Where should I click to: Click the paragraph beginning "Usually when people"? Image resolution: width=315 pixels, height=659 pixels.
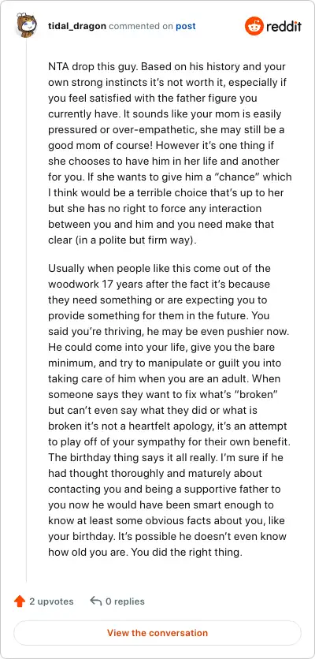pyautogui.click(x=168, y=410)
